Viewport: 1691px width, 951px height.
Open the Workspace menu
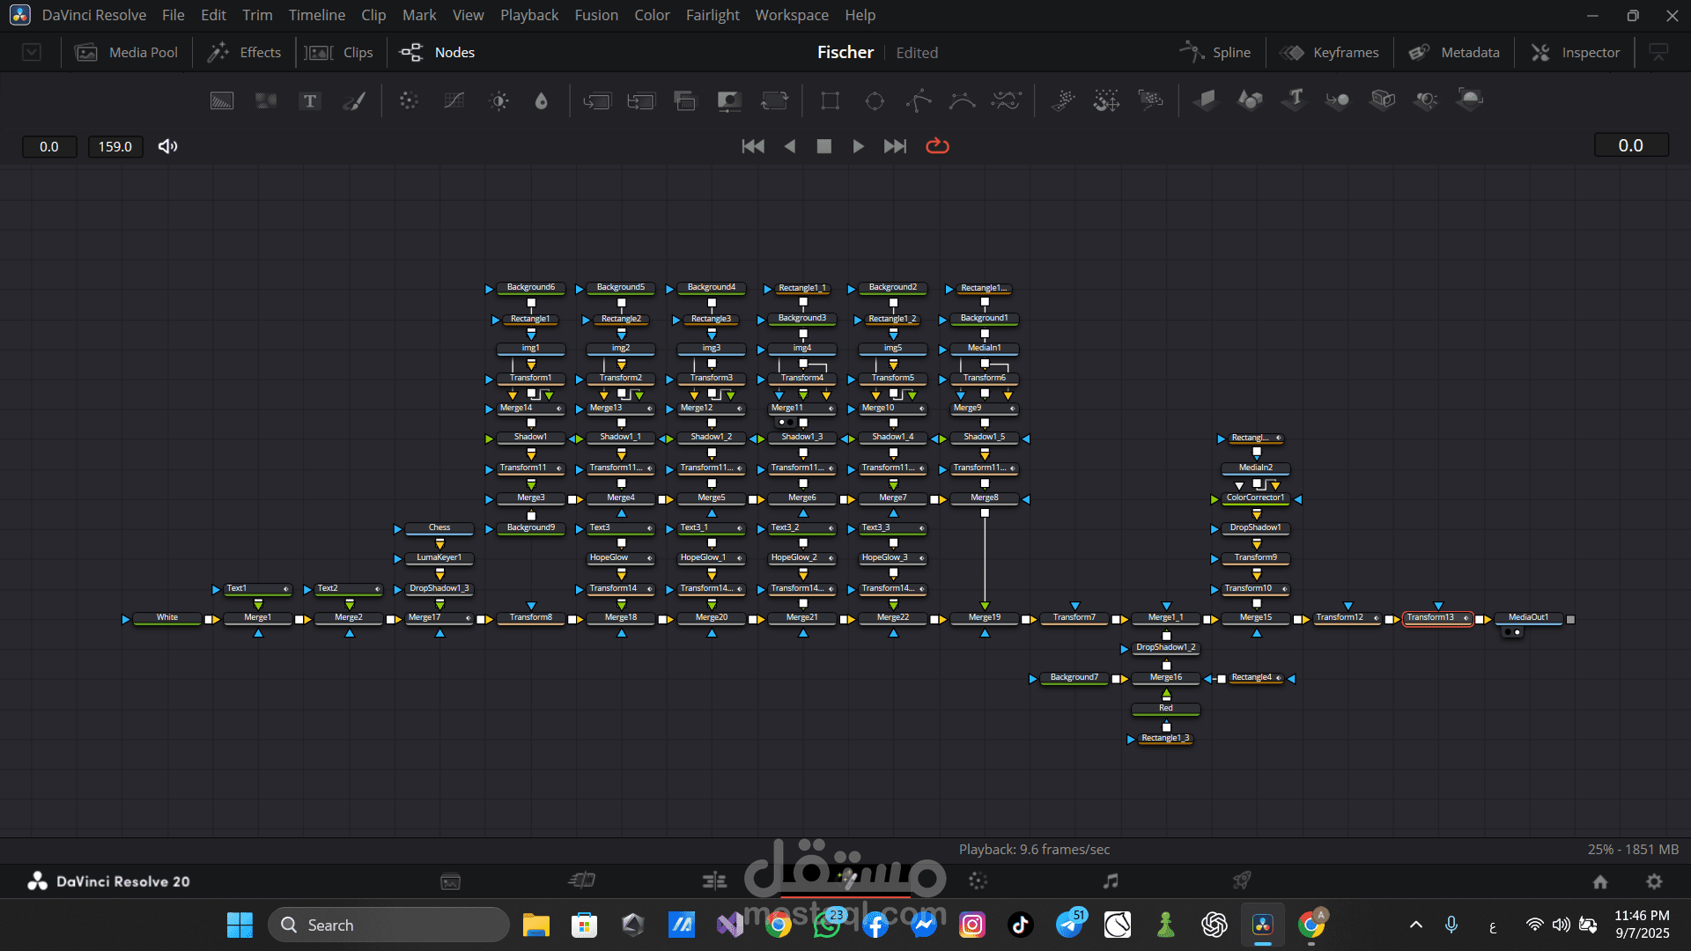point(791,15)
